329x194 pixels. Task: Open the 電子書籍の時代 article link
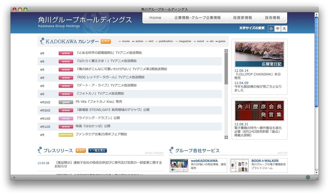pos(258,131)
